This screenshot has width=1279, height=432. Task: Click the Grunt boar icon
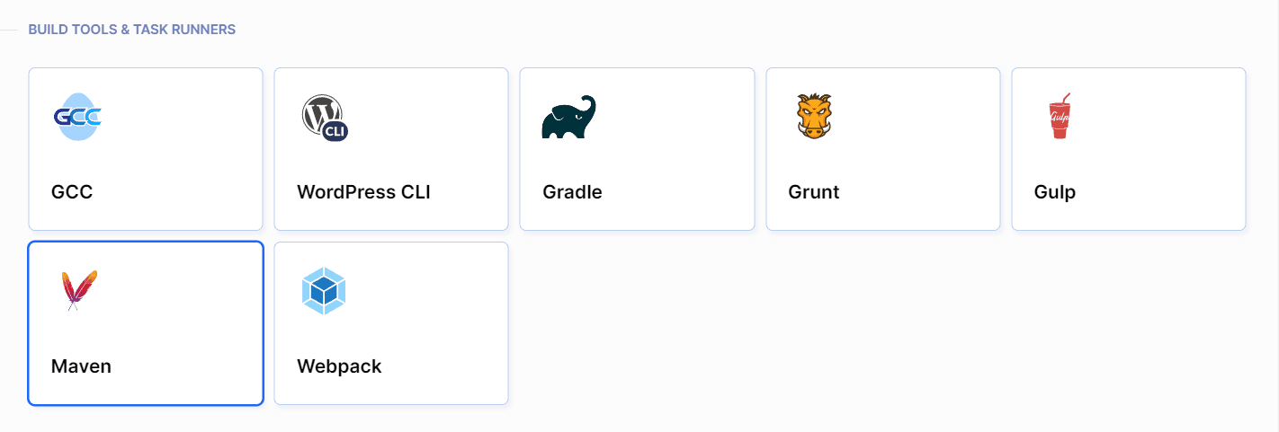[815, 117]
